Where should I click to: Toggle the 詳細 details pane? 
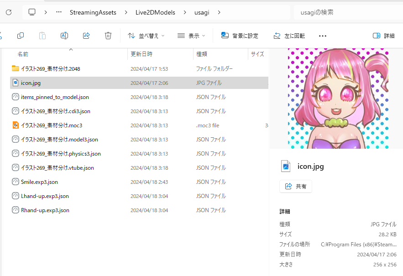[x=384, y=36]
